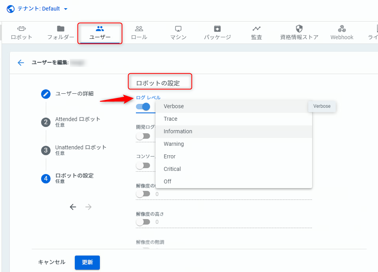
Task: Toggle the コンソール switch
Action: [143, 165]
